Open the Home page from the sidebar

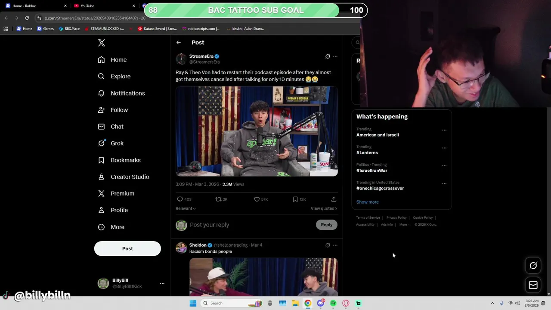[x=112, y=60]
